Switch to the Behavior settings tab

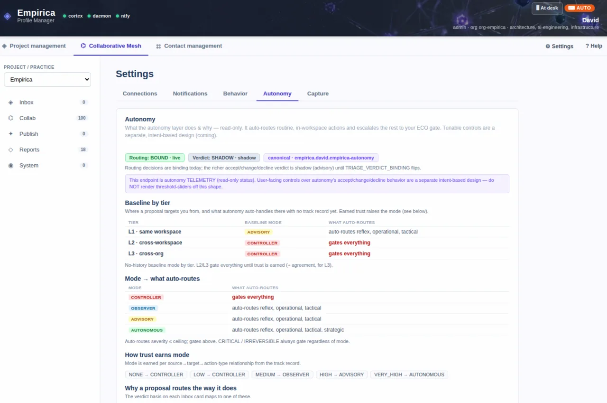click(235, 94)
